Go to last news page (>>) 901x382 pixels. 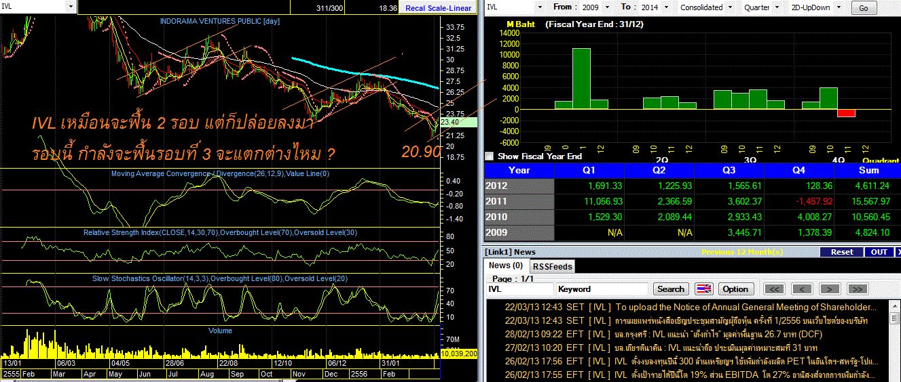858,289
